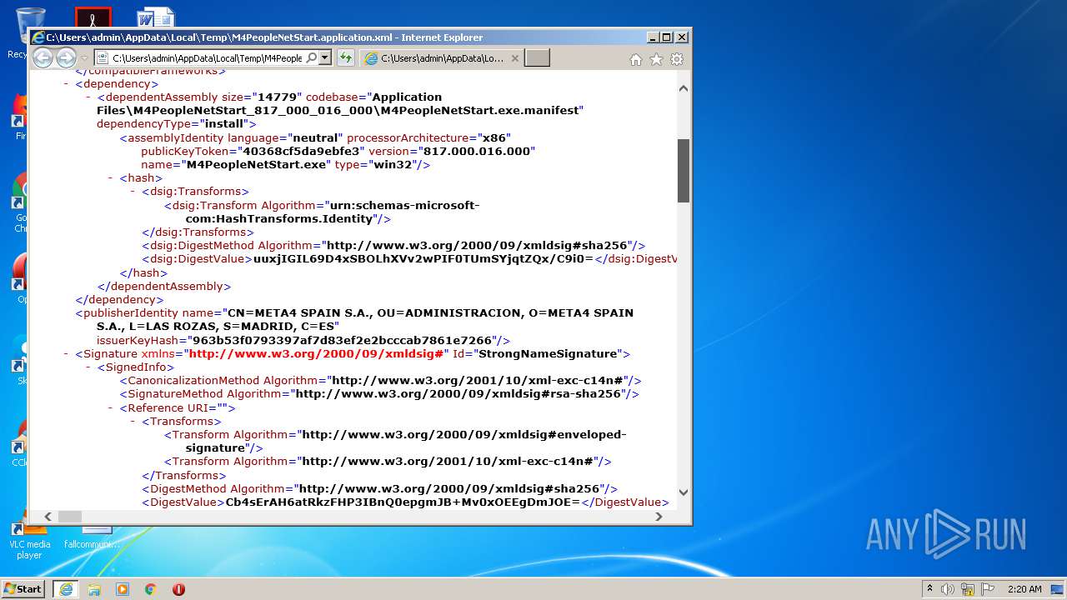1067x600 pixels.
Task: Collapse the dependency XML node
Action: (66, 83)
